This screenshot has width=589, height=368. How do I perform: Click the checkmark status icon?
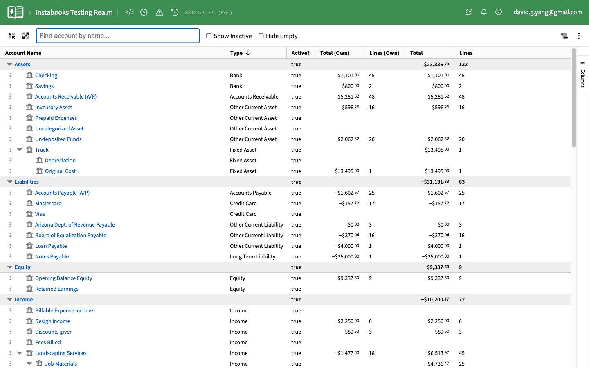[x=499, y=12]
